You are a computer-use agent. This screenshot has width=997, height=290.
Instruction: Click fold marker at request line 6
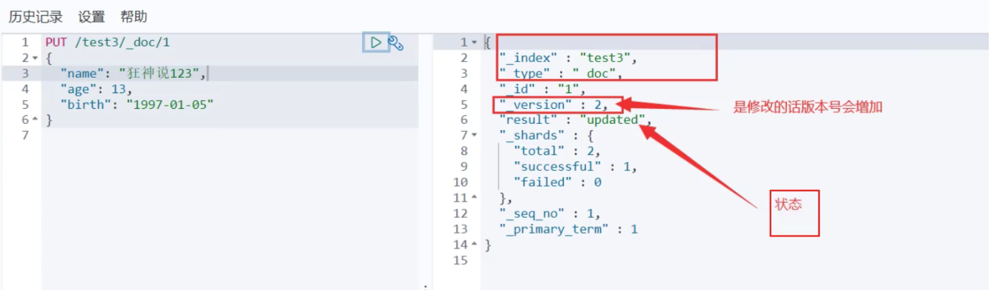click(x=34, y=120)
